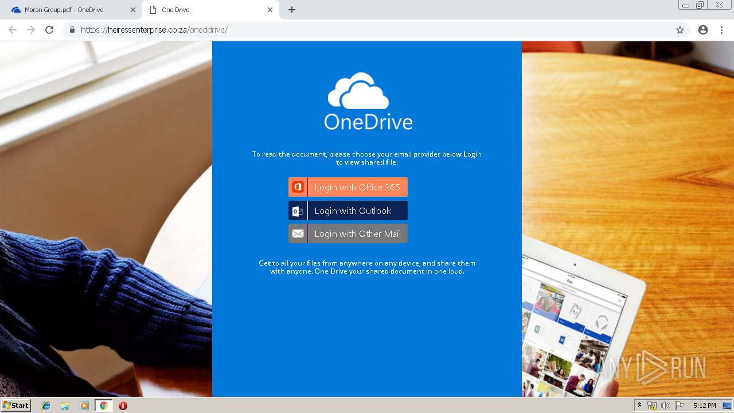Click the envelope icon for Other Mail

[x=298, y=233]
